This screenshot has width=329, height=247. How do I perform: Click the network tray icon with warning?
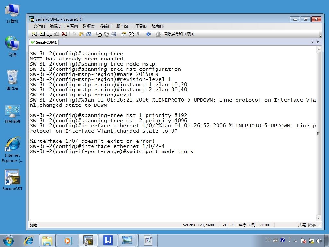click(x=311, y=241)
